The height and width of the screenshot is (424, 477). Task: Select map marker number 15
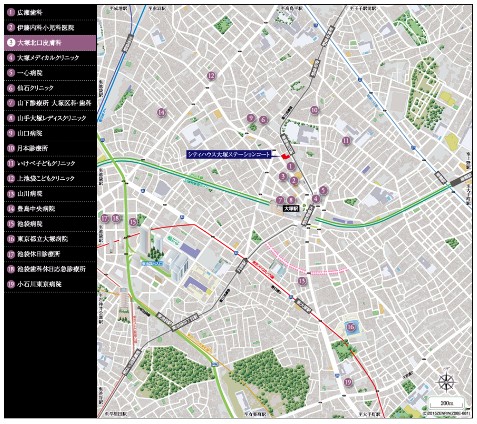point(133,222)
